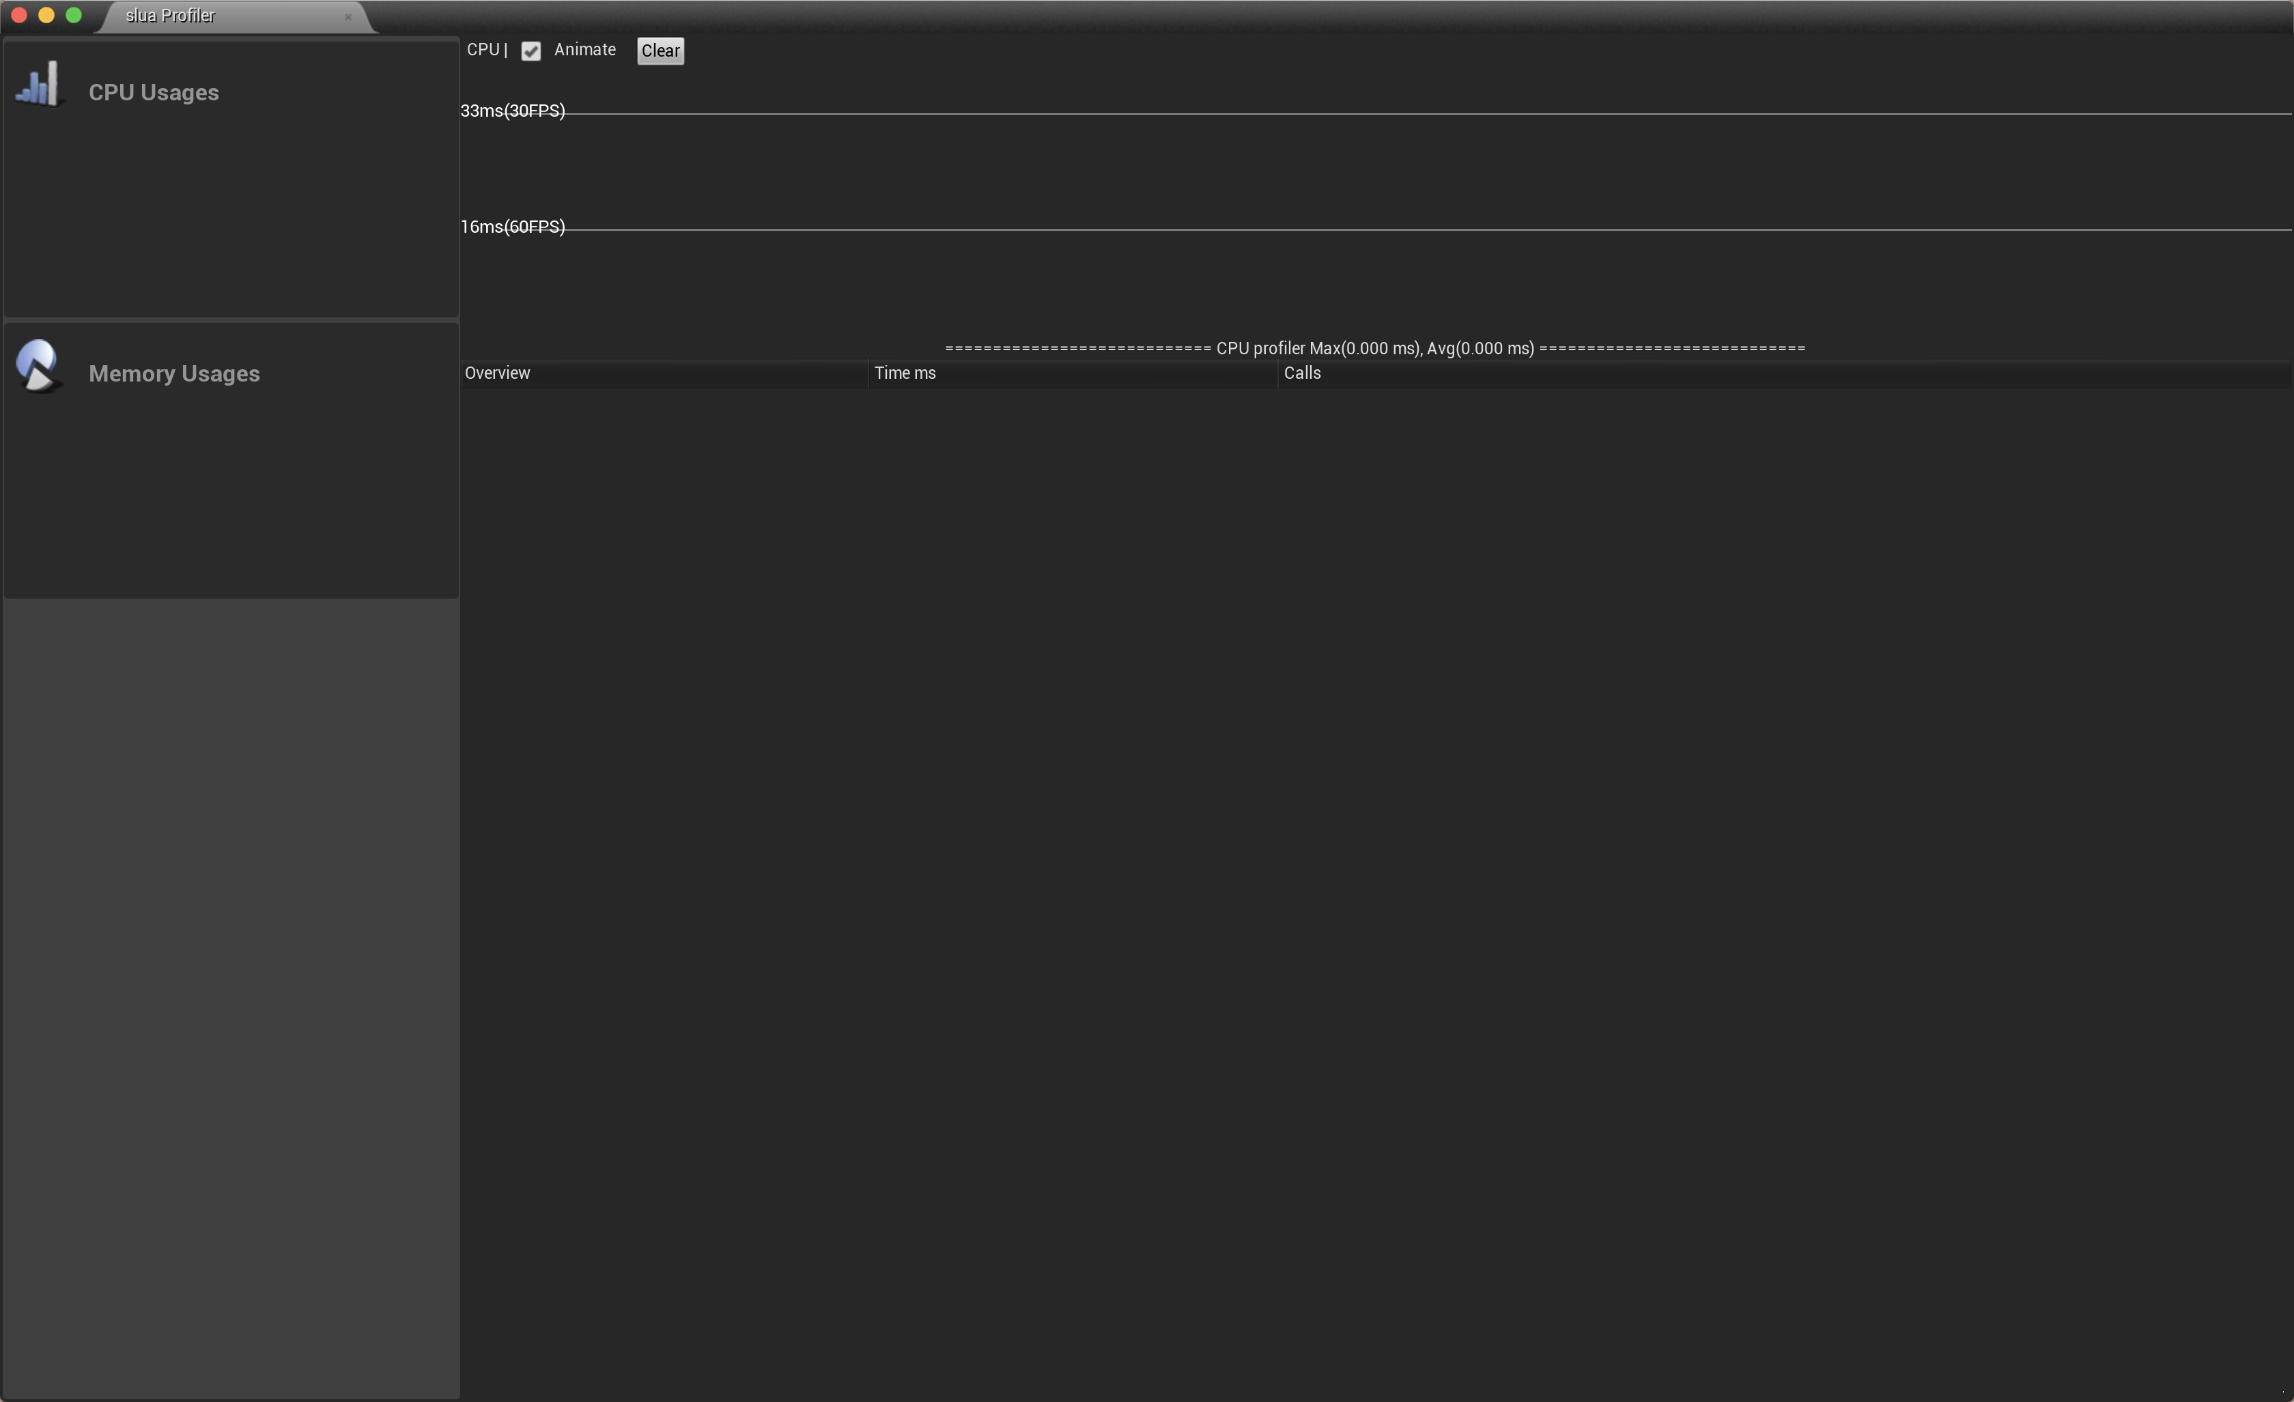Select the CPU Usages panel

point(230,177)
